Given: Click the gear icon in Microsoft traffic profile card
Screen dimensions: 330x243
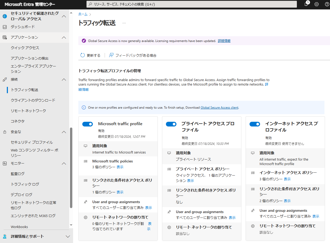Looking at the screenshot, I should tap(85, 218).
